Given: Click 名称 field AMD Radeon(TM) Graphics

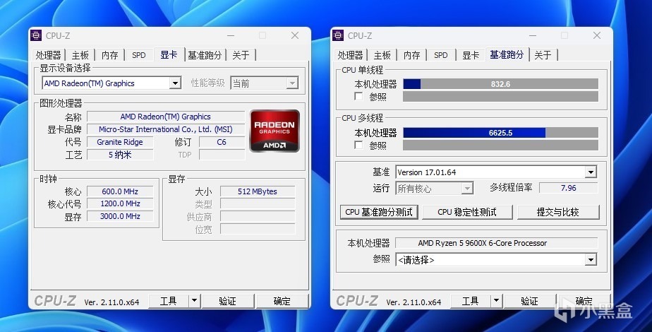Looking at the screenshot, I should point(166,117).
